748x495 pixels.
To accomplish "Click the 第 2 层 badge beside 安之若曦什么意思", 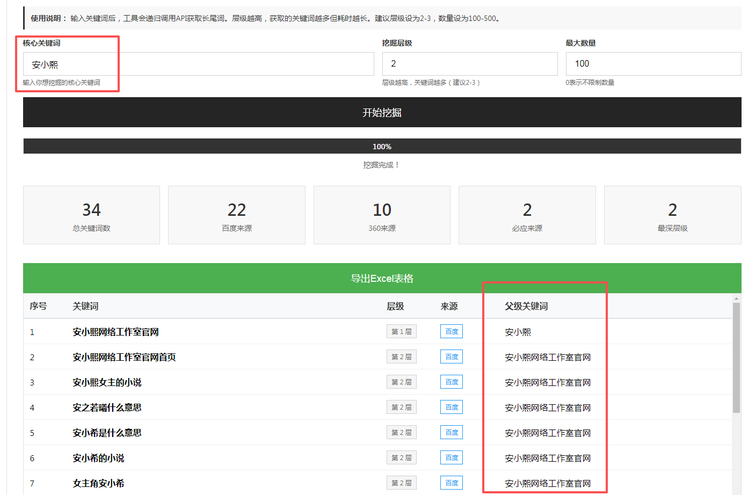I will coord(401,407).
